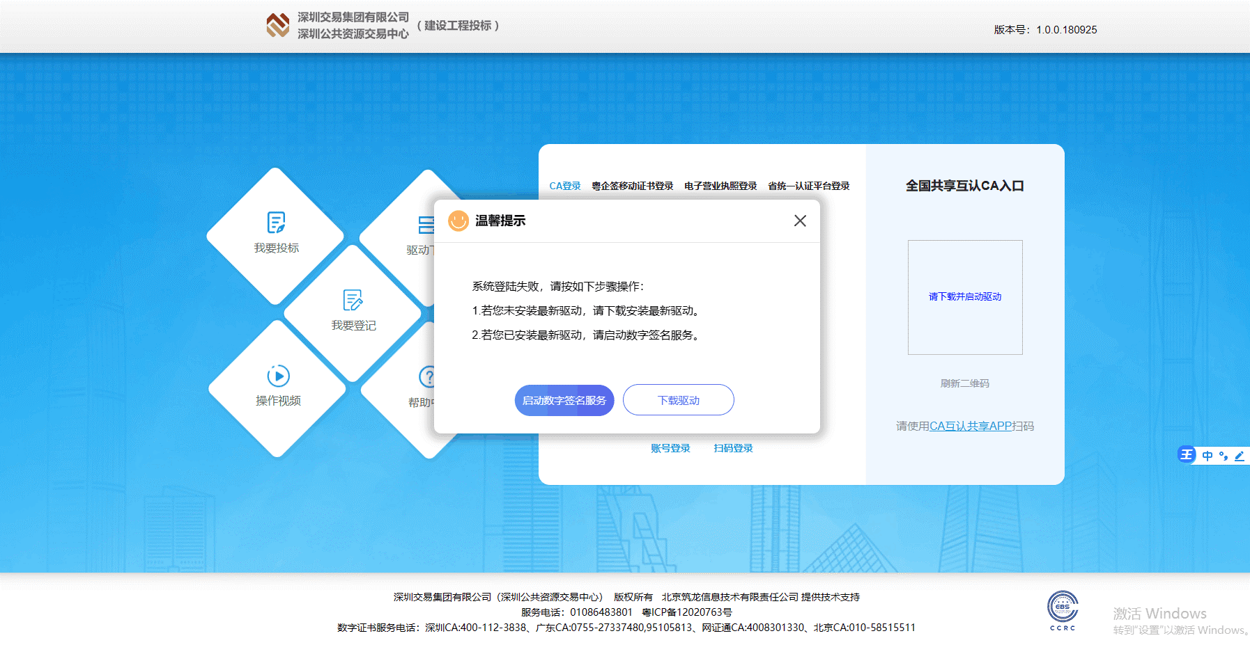Viewport: 1250px width, 661px height.
Task: Click the 账号登录 link
Action: 670,448
